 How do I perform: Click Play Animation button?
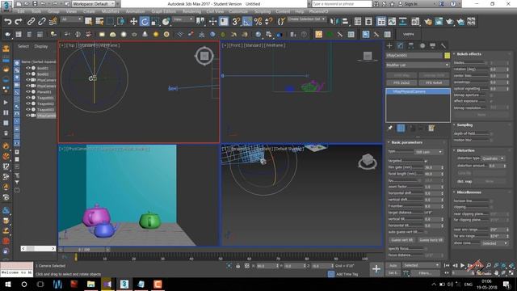[x=462, y=265]
